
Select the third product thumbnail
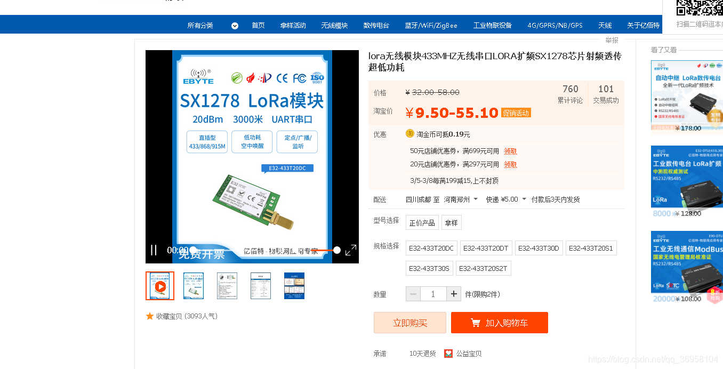coord(227,286)
